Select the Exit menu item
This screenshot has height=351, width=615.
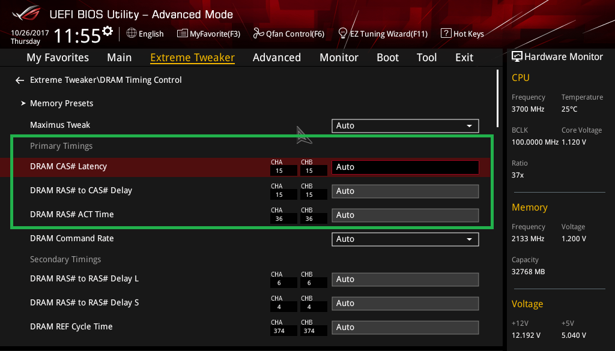pyautogui.click(x=464, y=58)
